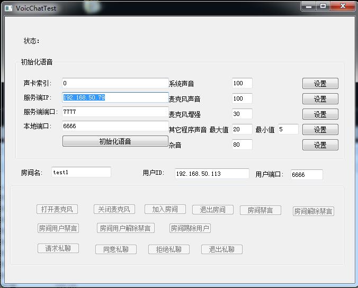Click the 最大值 field showing 20
This screenshot has width=358, height=288.
pos(242,129)
